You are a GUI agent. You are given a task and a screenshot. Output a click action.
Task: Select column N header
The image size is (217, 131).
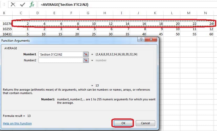pos(205,13)
